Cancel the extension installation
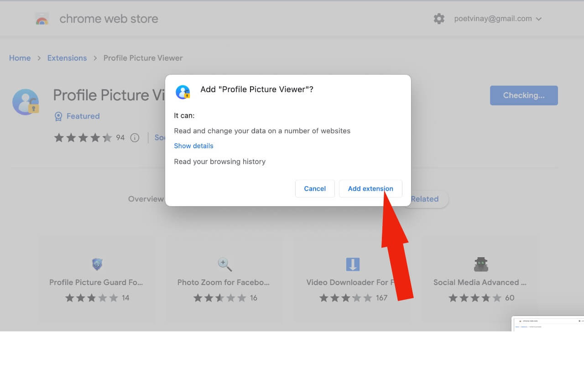The width and height of the screenshot is (584, 389). point(314,188)
